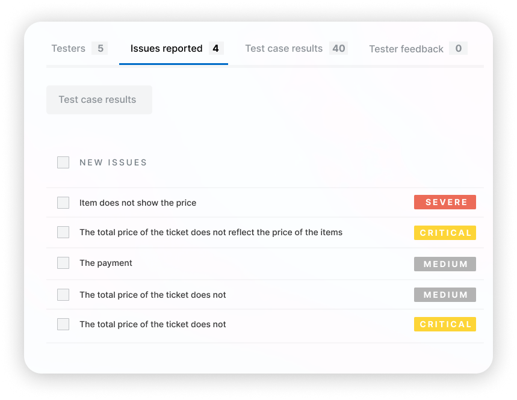Click the NEW ISSUES column header text
Screen dimensions: 517x400
click(x=113, y=162)
